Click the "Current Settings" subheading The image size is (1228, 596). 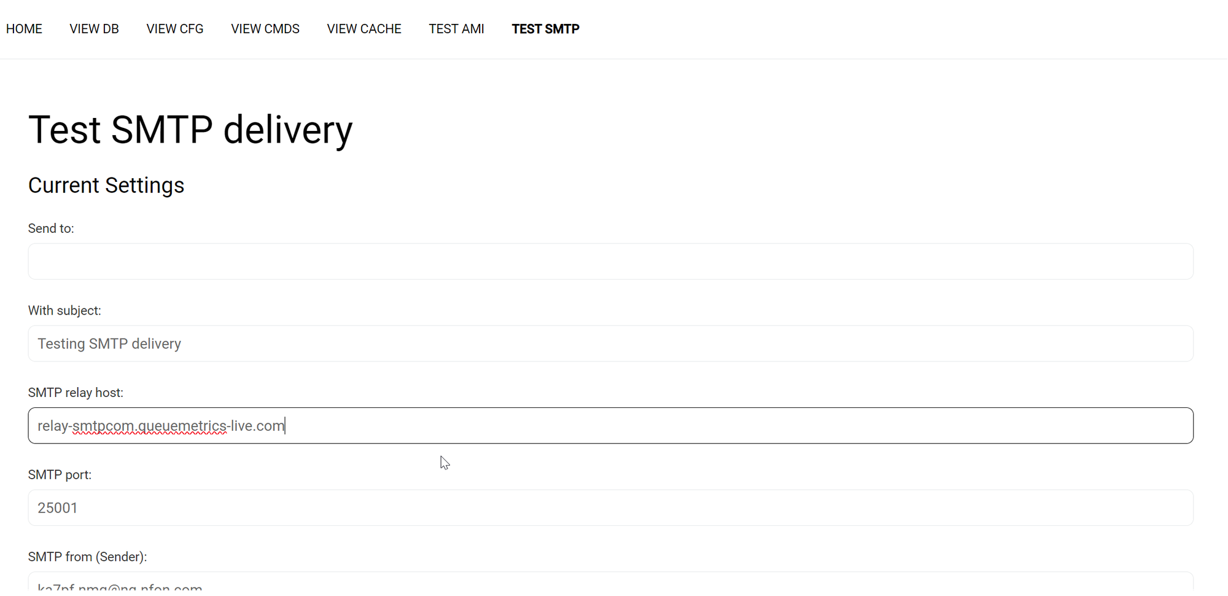(x=106, y=186)
